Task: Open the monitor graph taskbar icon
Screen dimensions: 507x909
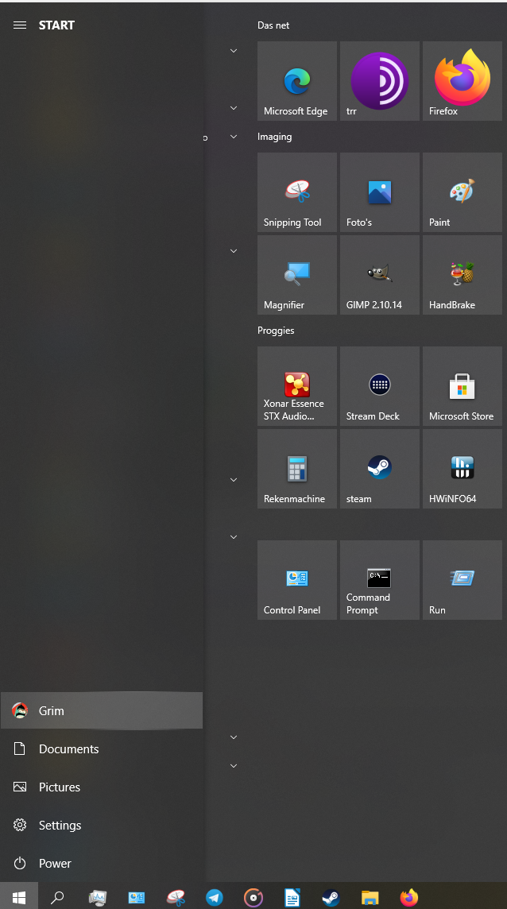Action: point(98,897)
